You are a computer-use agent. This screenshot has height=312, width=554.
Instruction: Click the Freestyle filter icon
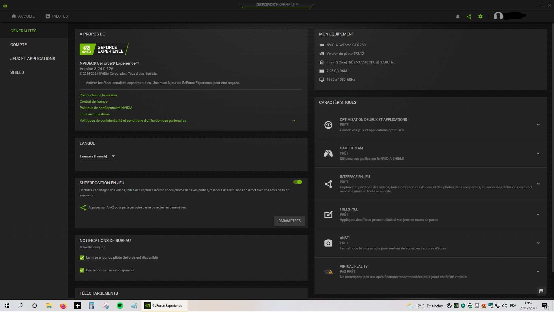[x=328, y=215]
